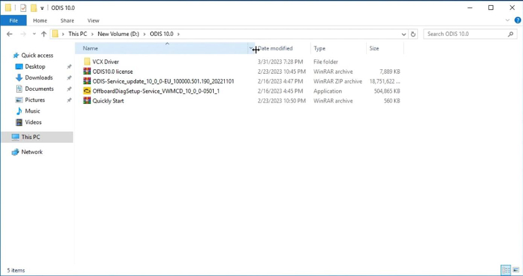The height and width of the screenshot is (276, 523).
Task: Sort by the Date modified column header
Action: 283,48
